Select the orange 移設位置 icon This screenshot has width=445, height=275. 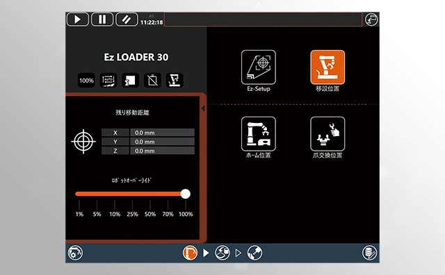point(327,67)
